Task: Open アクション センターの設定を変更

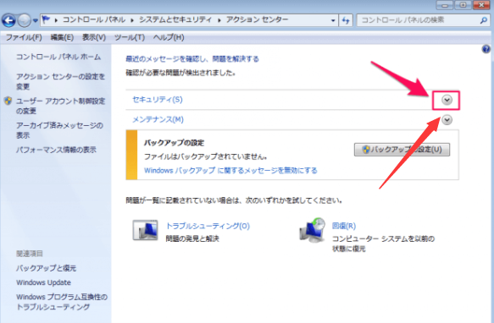Action: [x=60, y=81]
